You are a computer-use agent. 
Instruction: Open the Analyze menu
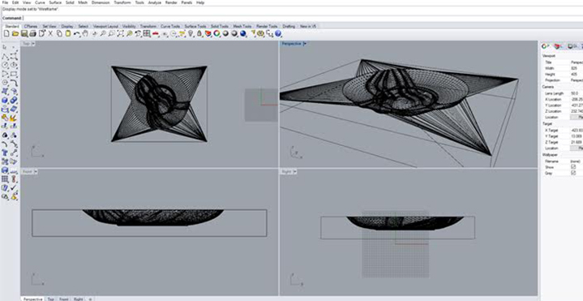(155, 2)
